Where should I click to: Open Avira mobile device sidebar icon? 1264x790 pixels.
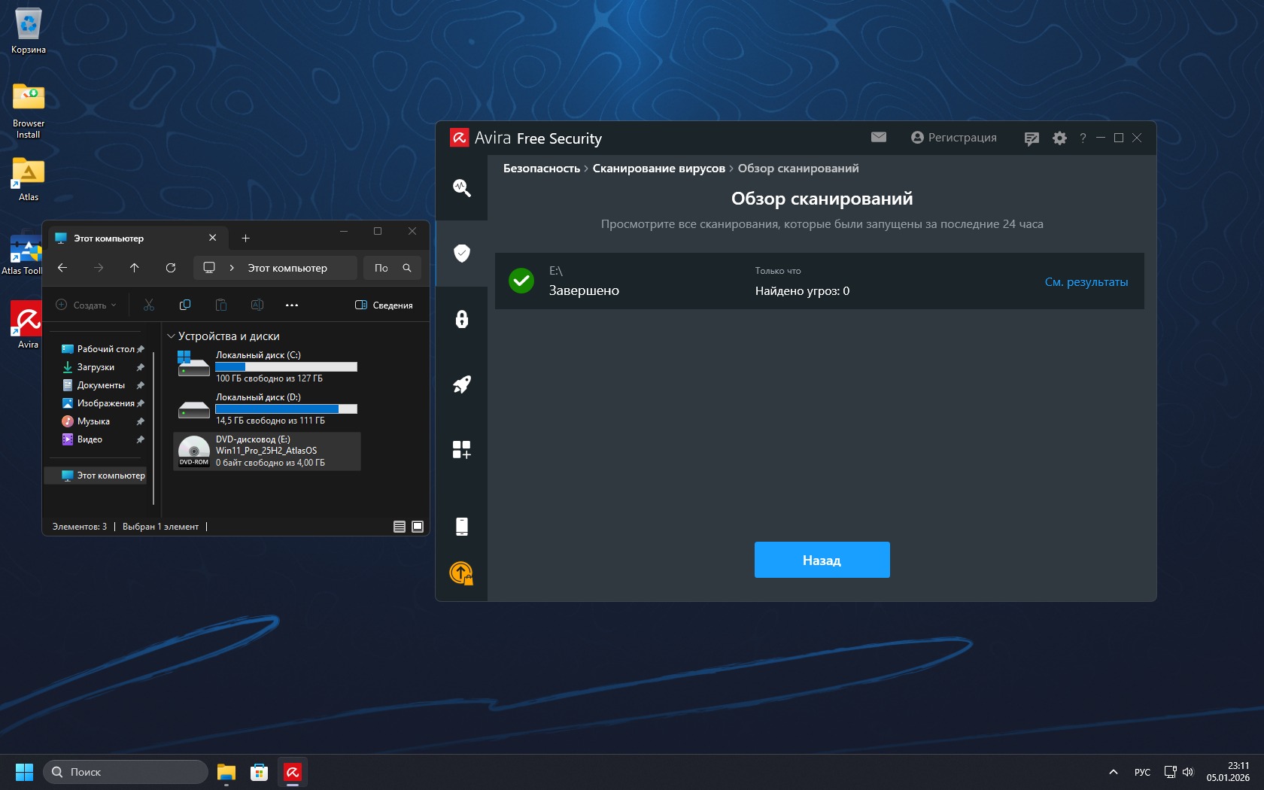(462, 526)
